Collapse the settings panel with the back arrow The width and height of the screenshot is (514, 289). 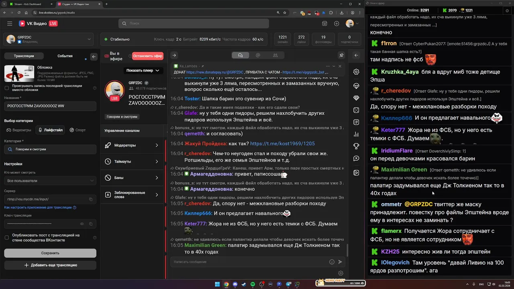94,57
